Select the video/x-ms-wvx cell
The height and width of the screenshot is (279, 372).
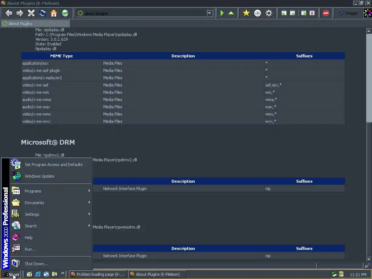(62, 121)
